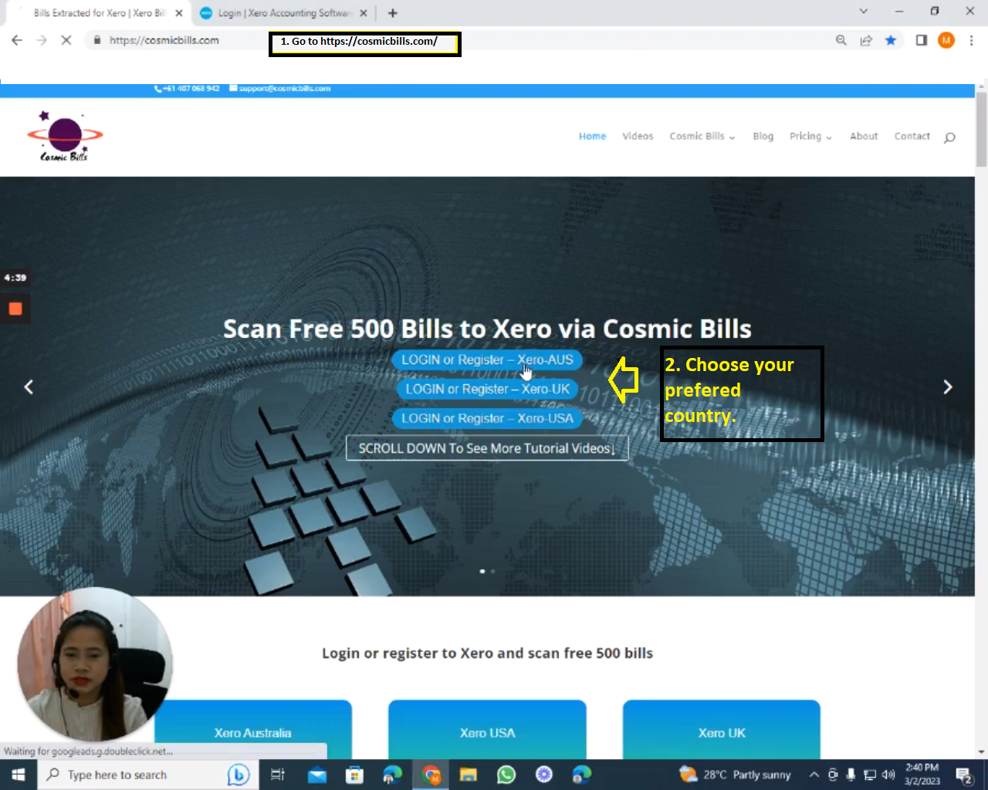
Task: Go to next slide with right arrow
Action: click(948, 387)
